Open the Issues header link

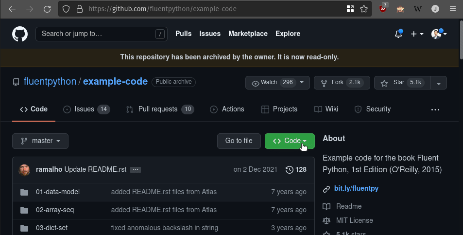[210, 34]
